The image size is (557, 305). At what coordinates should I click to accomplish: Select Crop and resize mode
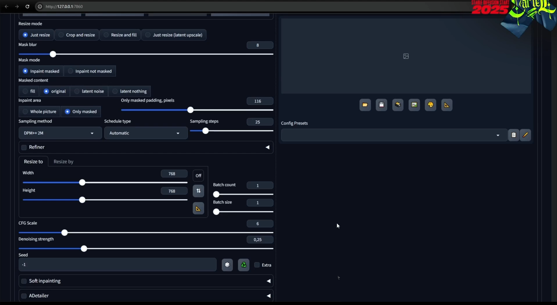77,35
